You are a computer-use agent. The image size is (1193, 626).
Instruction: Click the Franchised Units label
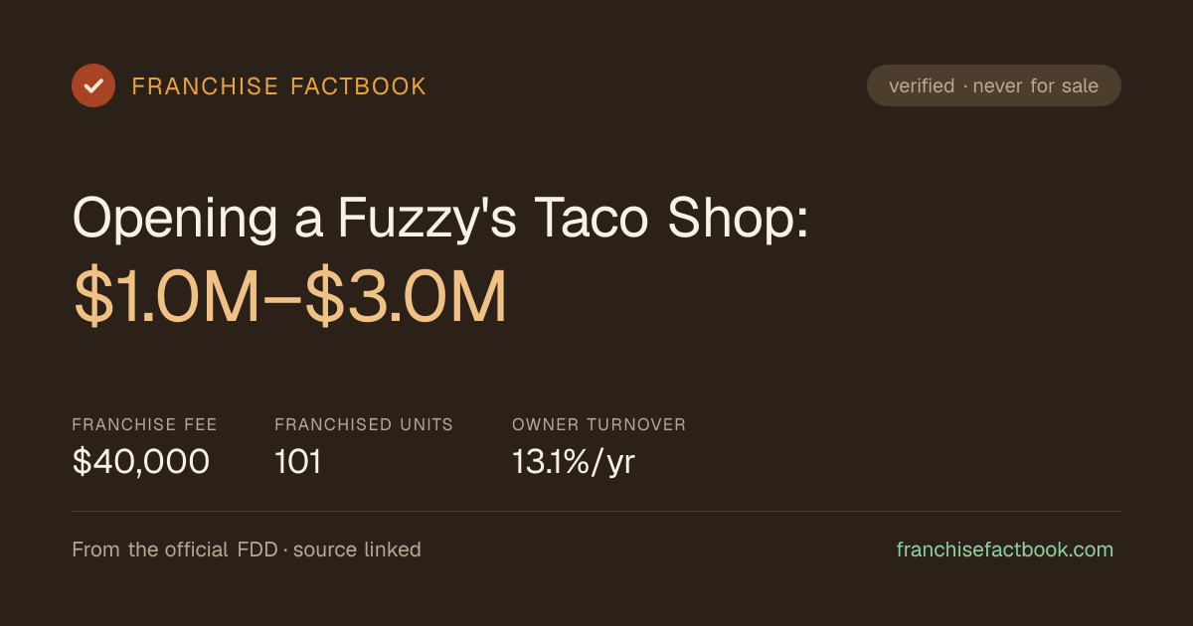coord(364,424)
